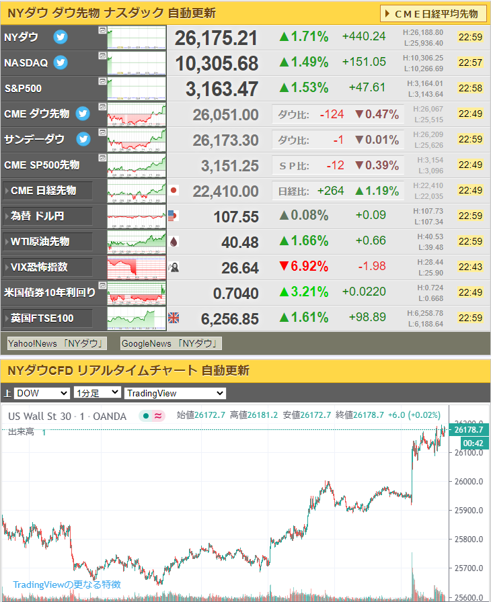Open the TradingView chart source dropdown

[x=175, y=393]
